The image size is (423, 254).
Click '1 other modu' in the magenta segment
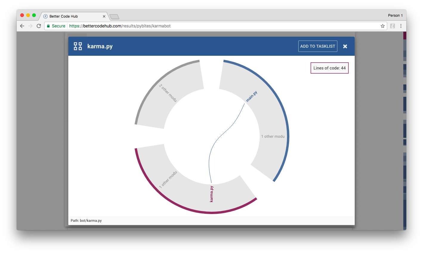pos(168,179)
